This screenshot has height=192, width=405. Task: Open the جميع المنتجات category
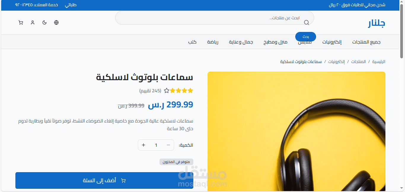click(x=366, y=42)
